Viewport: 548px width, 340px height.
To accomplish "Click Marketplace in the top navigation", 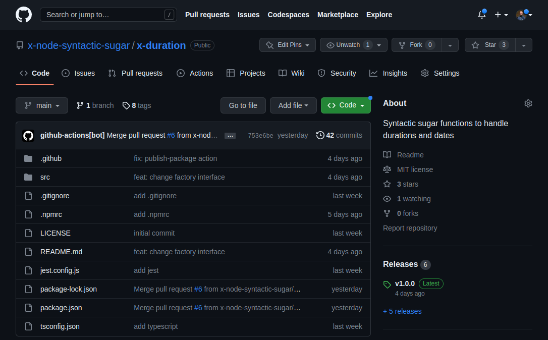I will (x=338, y=15).
